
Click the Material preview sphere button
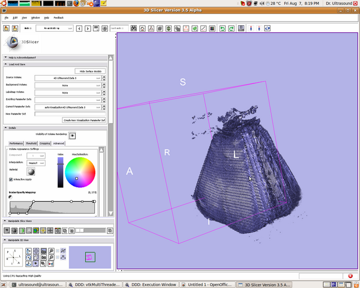pyautogui.click(x=31, y=172)
